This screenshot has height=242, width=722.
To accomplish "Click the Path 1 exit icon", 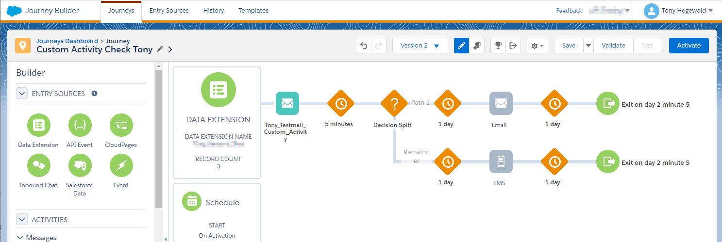I will [x=608, y=103].
